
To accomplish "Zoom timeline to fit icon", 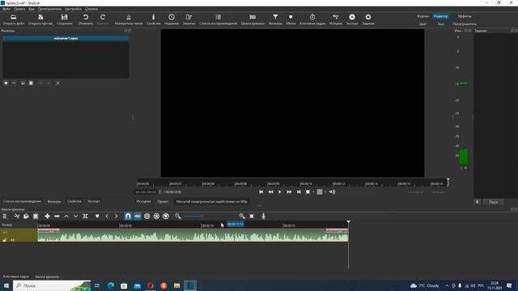I will [x=252, y=216].
